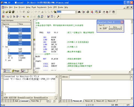Open the Debug menu

pyautogui.click(x=28, y=7)
